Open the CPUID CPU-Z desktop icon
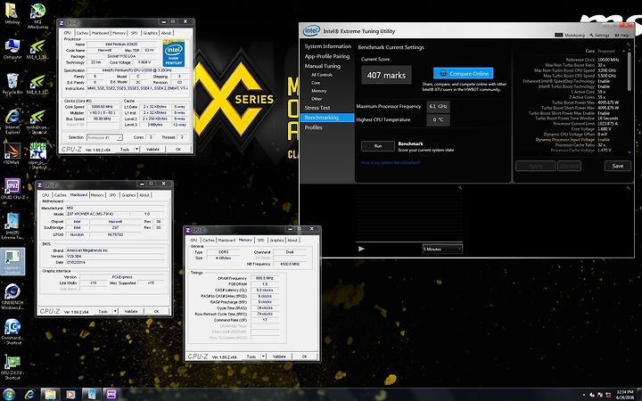The image size is (642, 401). pos(12,189)
